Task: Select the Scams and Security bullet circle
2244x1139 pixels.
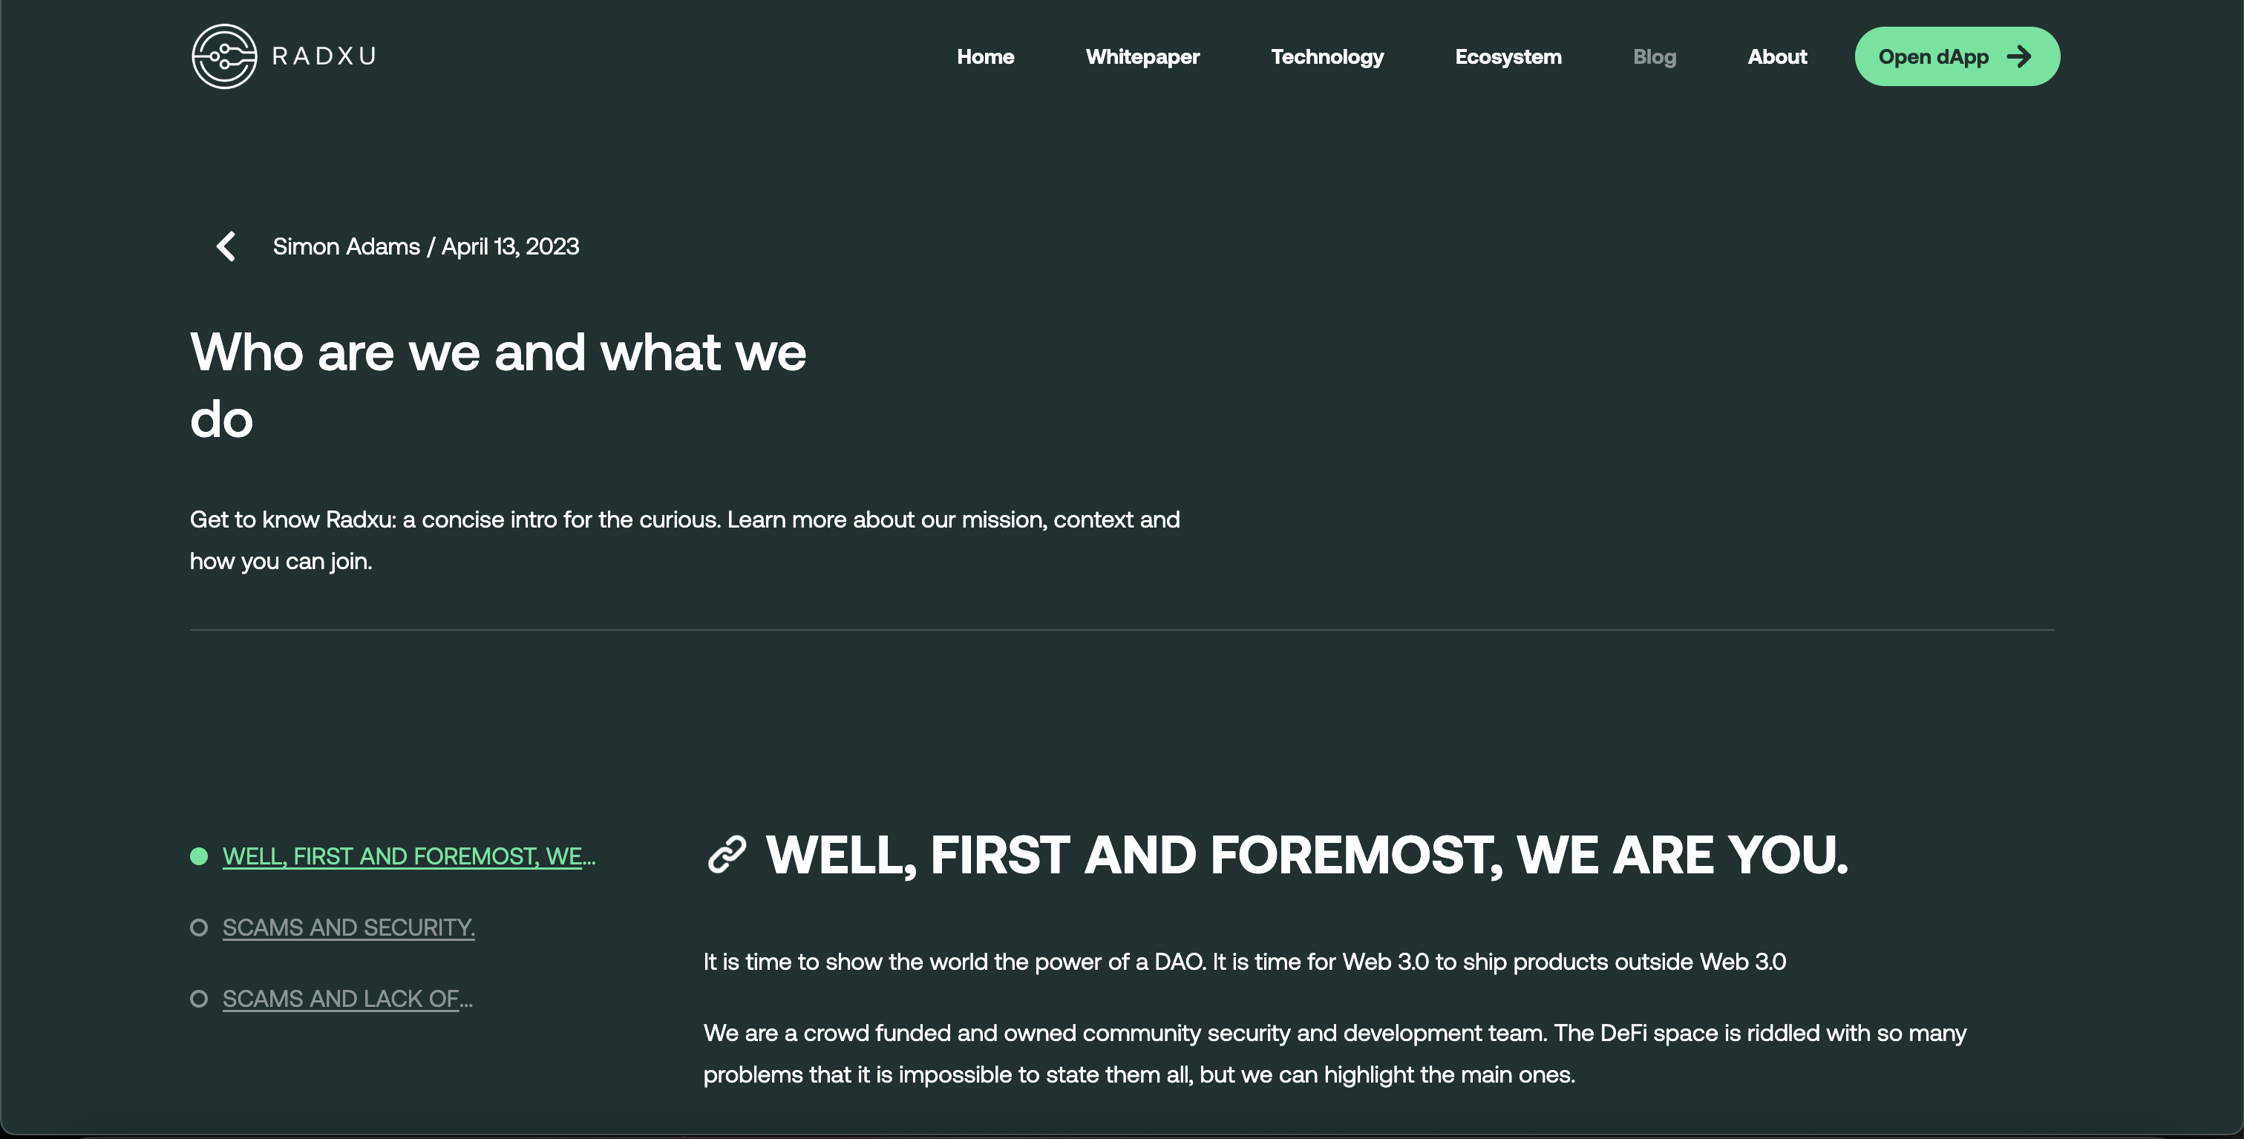Action: [x=199, y=928]
